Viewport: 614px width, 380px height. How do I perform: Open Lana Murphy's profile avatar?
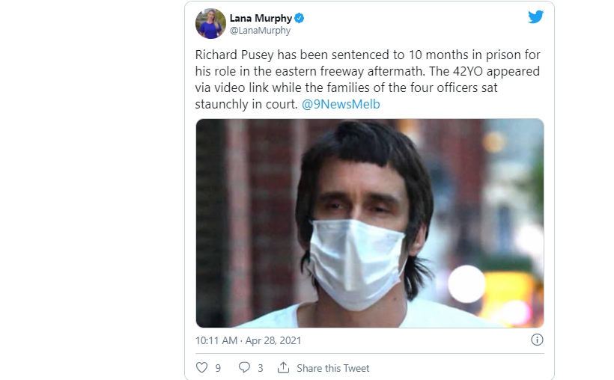[210, 23]
